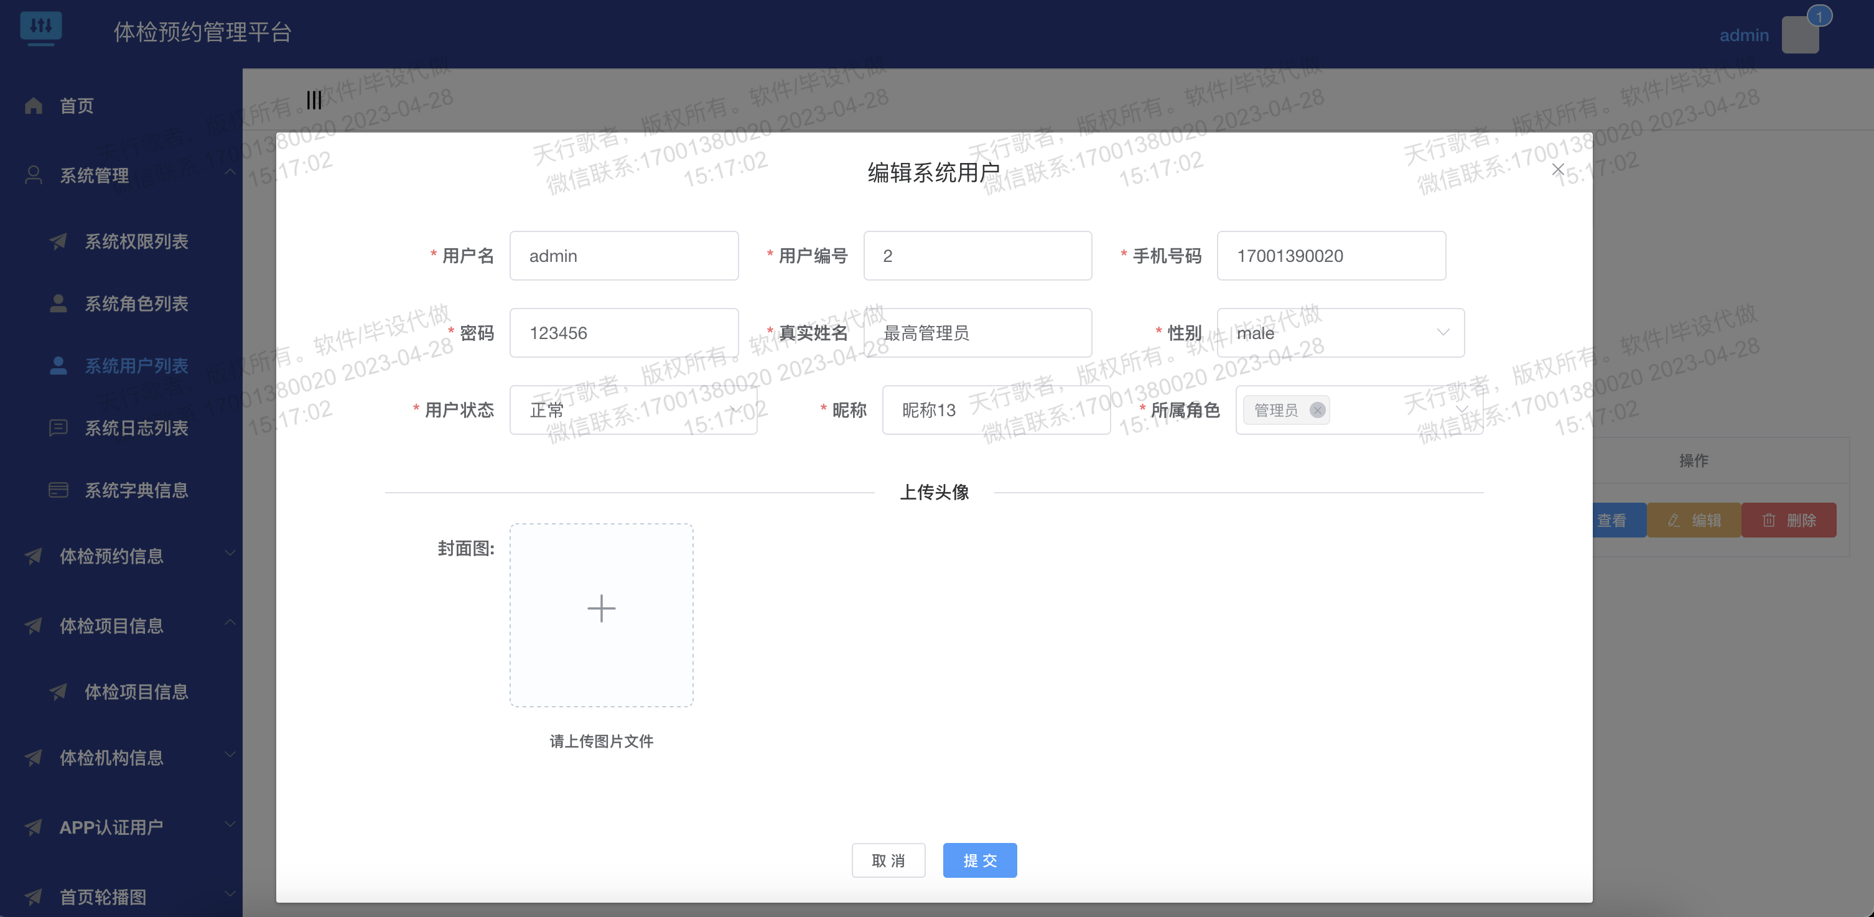Viewport: 1874px width, 917px height.
Task: Click the platform logo icon
Action: pos(40,27)
